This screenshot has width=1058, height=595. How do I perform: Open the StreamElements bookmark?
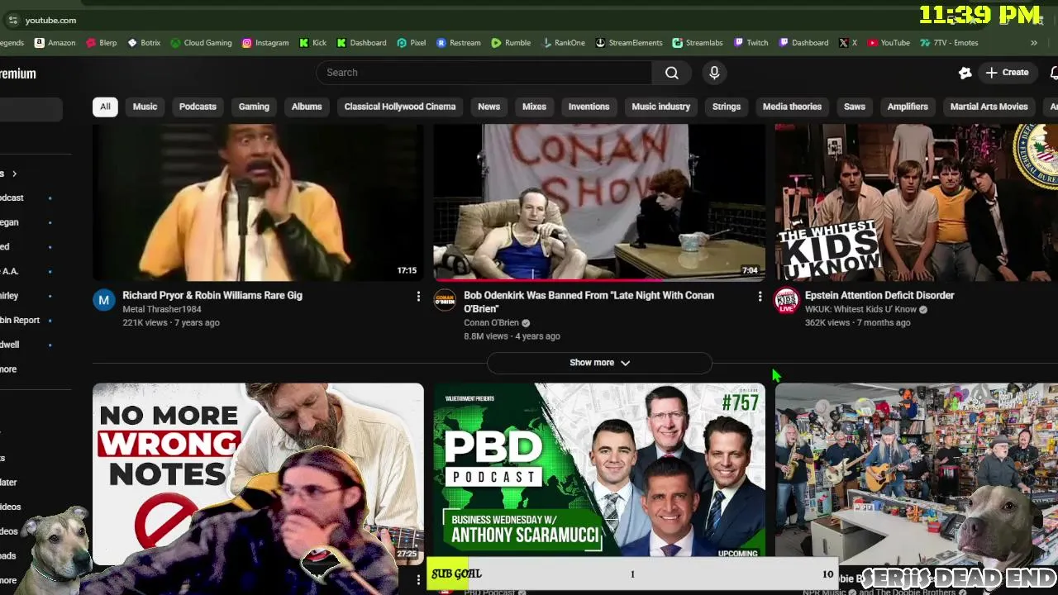tap(629, 43)
